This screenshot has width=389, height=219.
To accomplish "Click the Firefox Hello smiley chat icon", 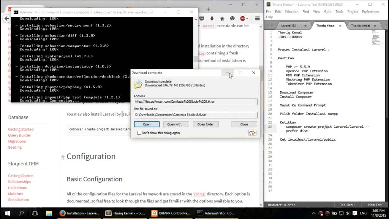I will coord(232,19).
